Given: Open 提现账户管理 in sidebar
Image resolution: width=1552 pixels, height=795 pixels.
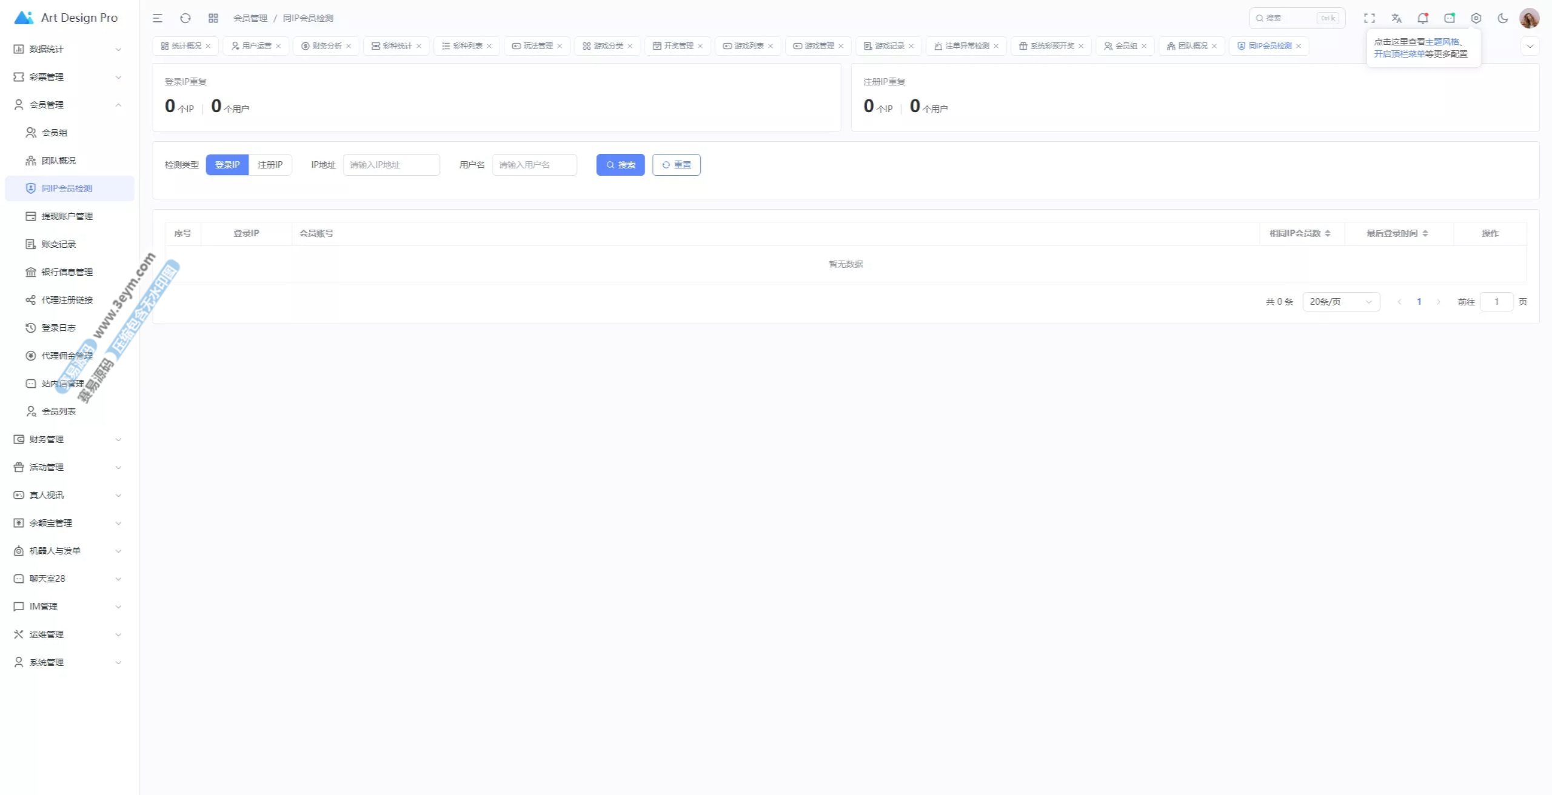Looking at the screenshot, I should [67, 216].
